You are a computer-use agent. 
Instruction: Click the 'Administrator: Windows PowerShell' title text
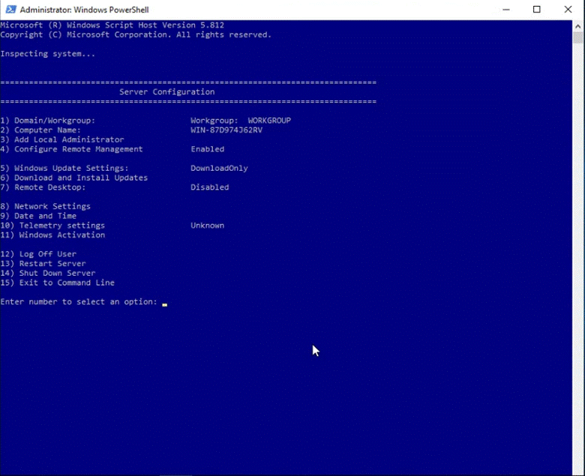click(84, 10)
